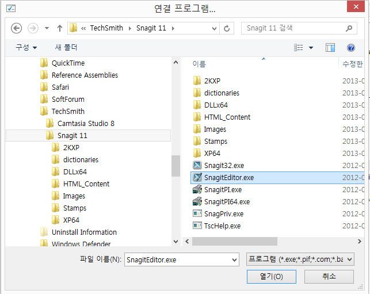Create a new folder with 새 폴더
This screenshot has width=370, height=294.
click(66, 47)
